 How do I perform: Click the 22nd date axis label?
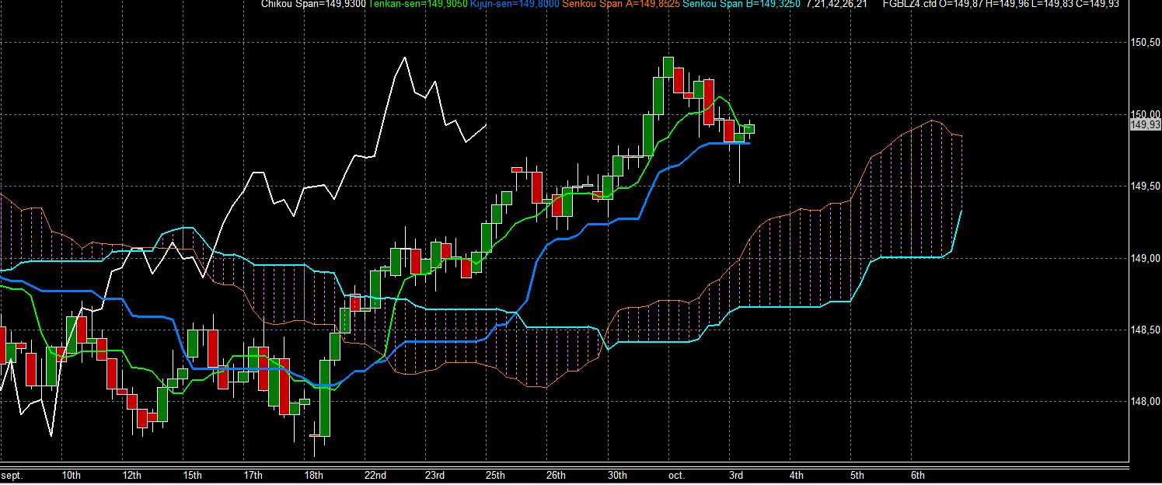(375, 475)
